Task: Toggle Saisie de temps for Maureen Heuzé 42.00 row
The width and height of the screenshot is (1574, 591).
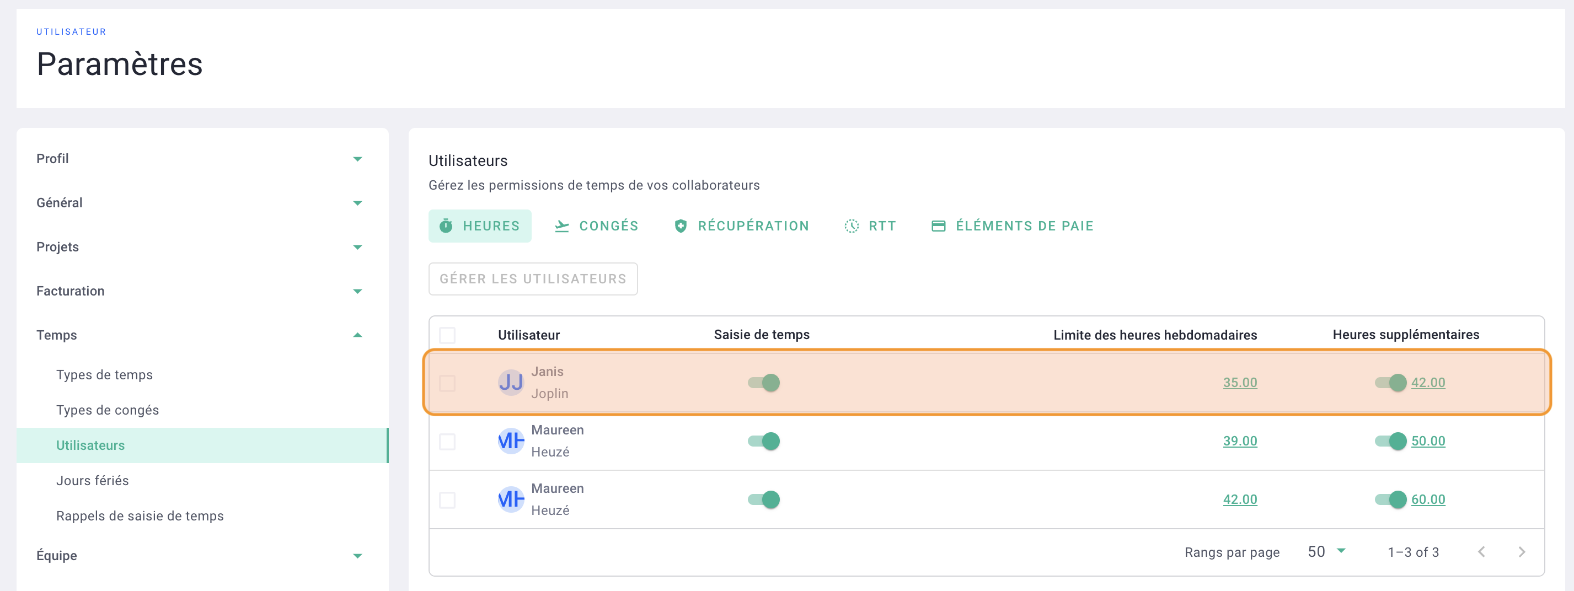Action: click(764, 499)
